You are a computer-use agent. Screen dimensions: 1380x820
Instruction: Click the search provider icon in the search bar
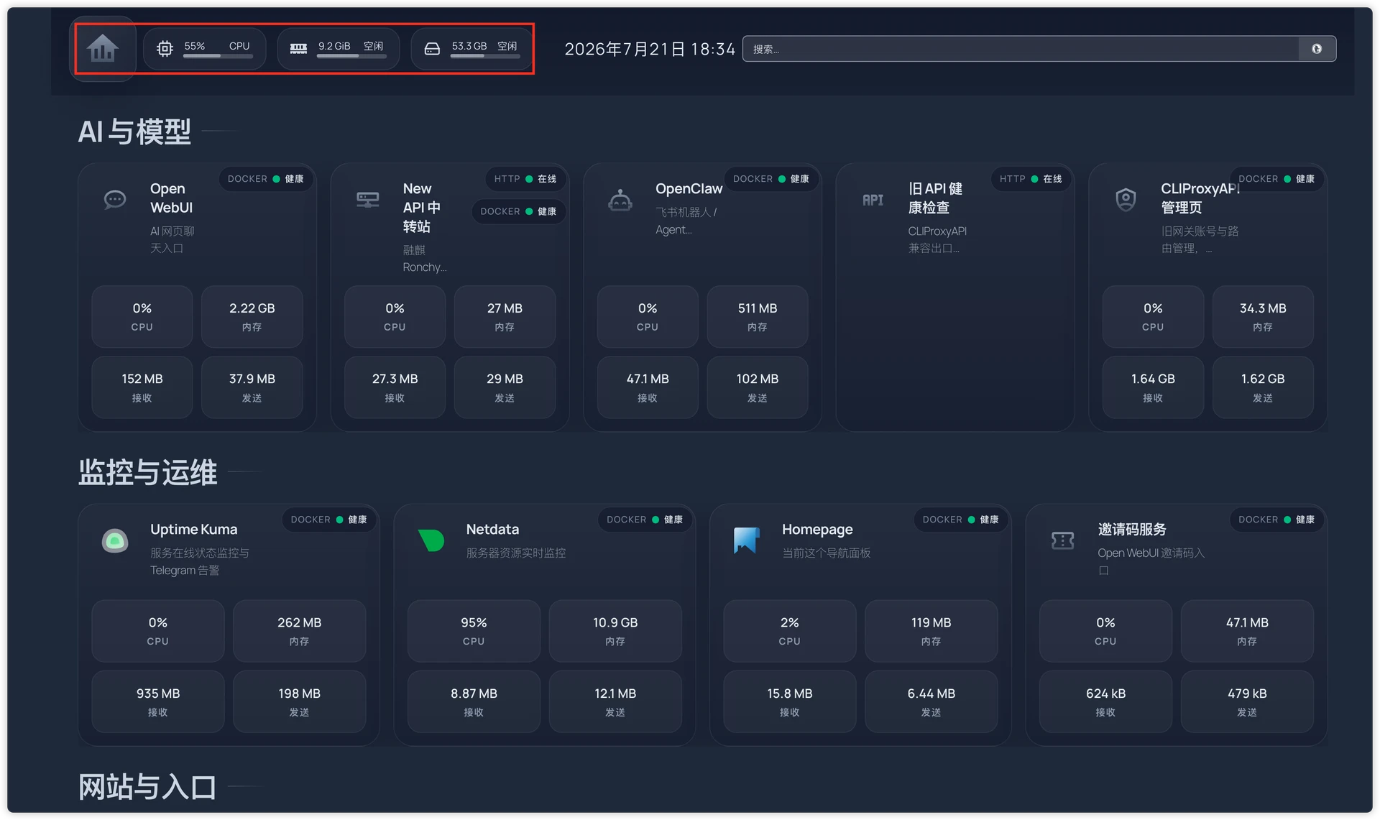[1317, 49]
